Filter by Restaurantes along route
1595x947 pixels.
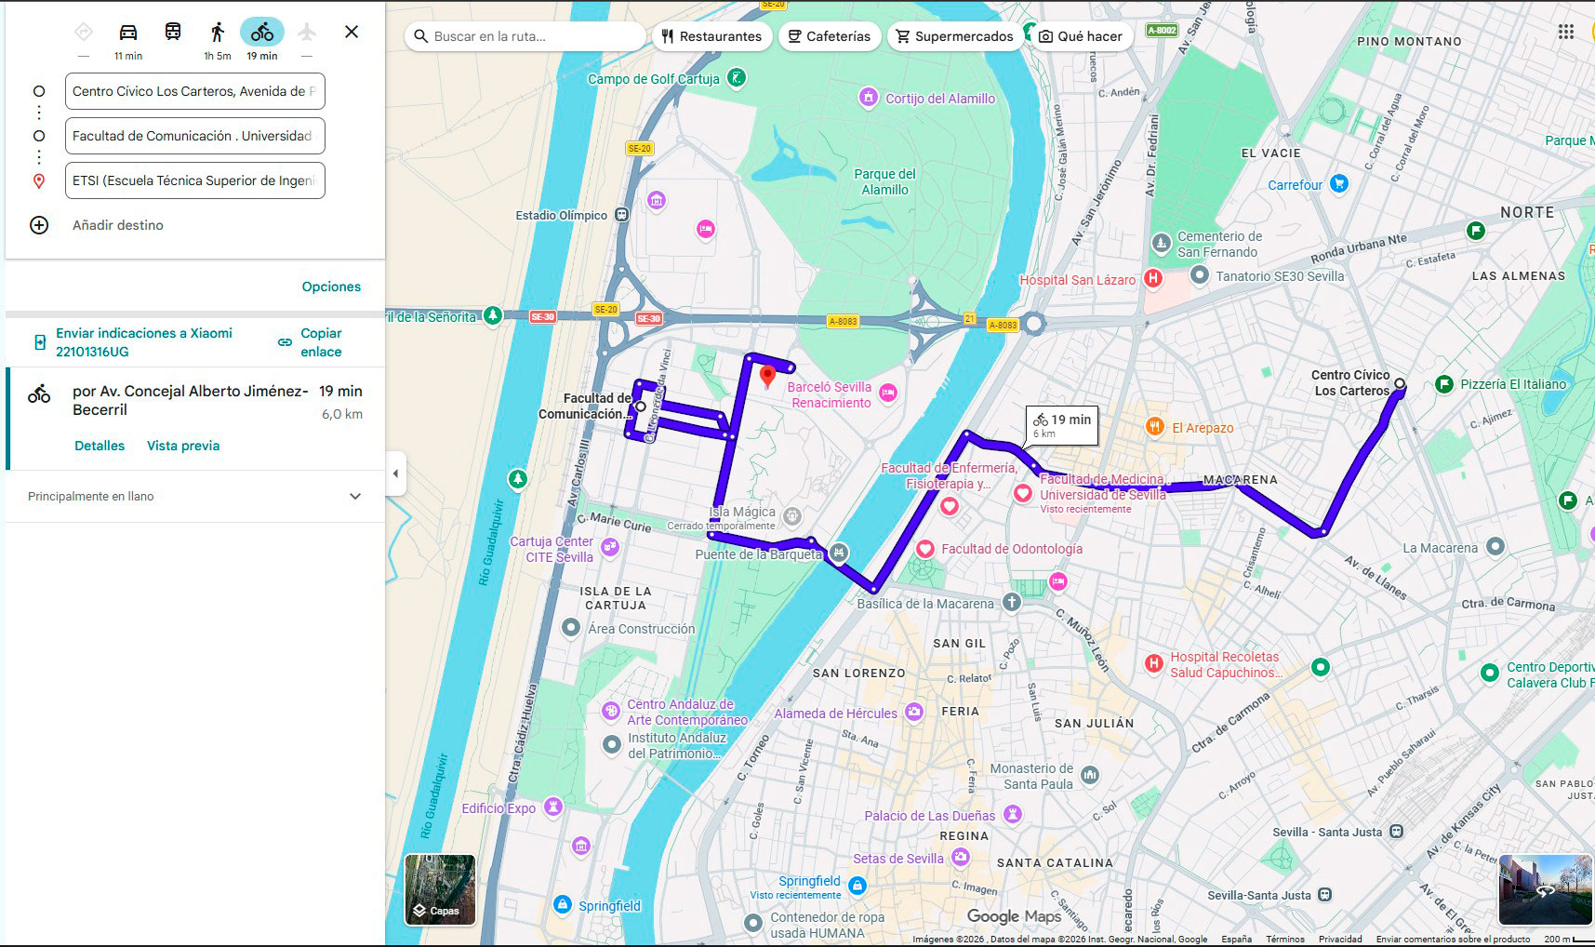(x=712, y=36)
